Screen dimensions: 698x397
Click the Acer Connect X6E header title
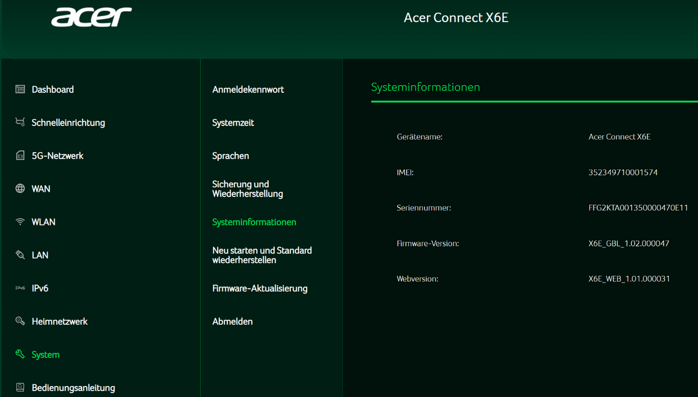pos(456,17)
